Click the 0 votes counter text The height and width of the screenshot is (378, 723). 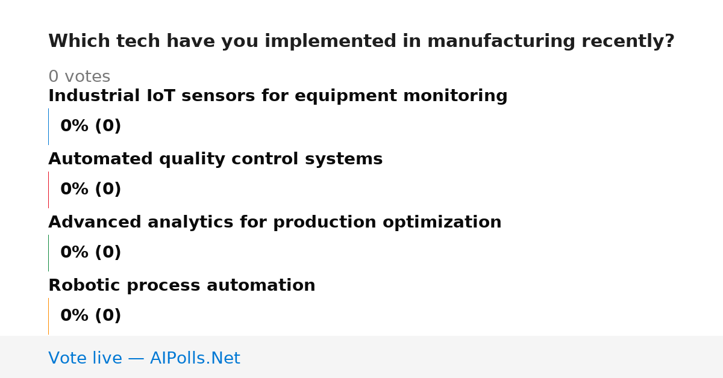[79, 77]
